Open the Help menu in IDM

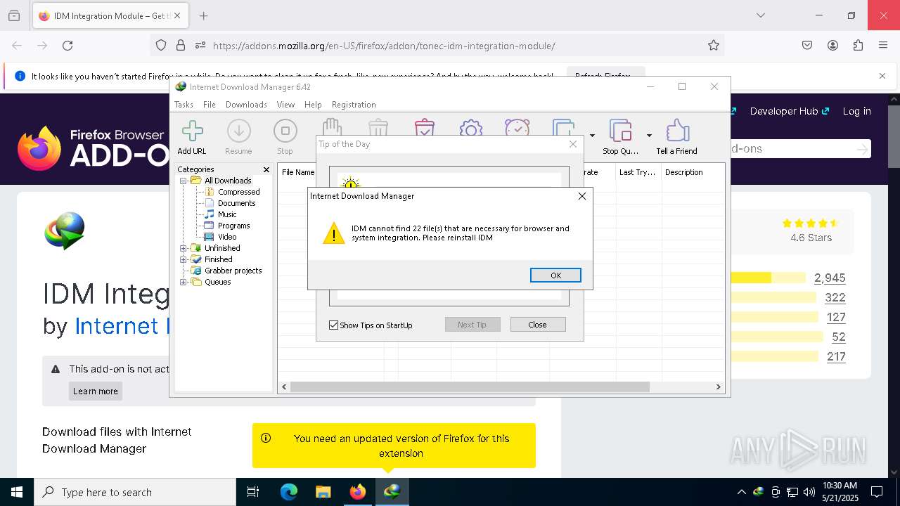(313, 105)
